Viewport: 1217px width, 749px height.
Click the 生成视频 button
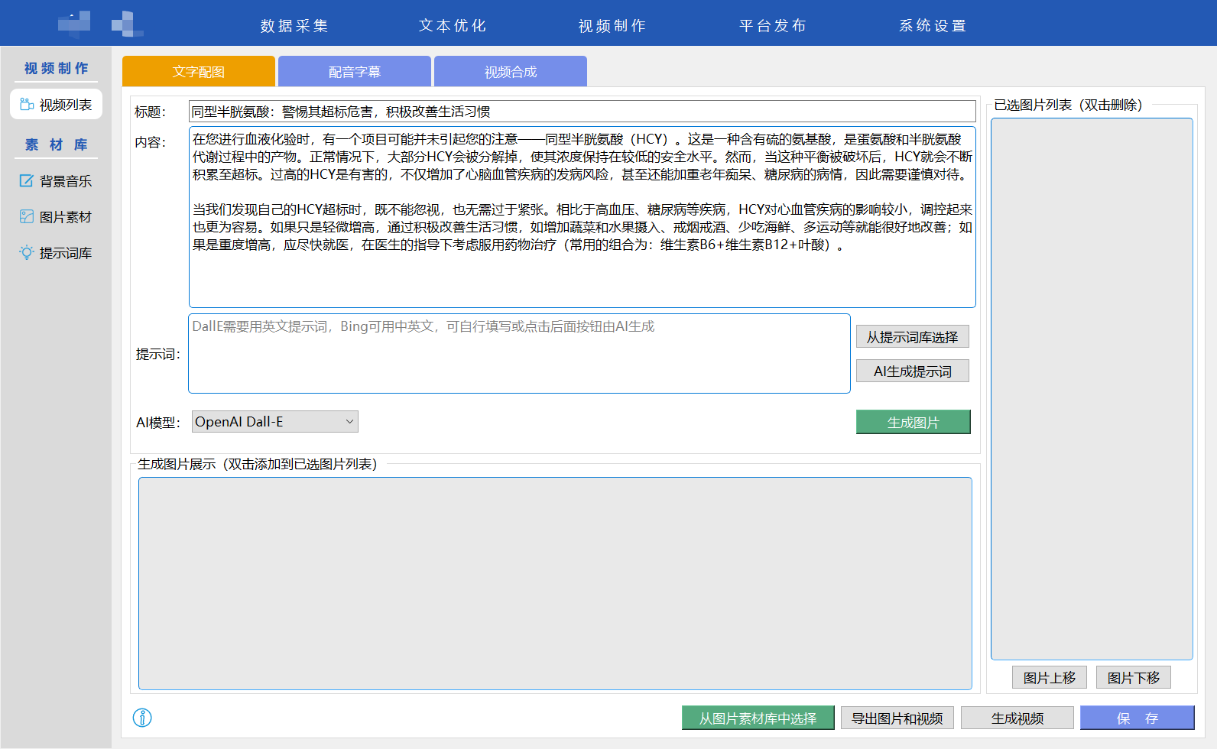pyautogui.click(x=1017, y=718)
